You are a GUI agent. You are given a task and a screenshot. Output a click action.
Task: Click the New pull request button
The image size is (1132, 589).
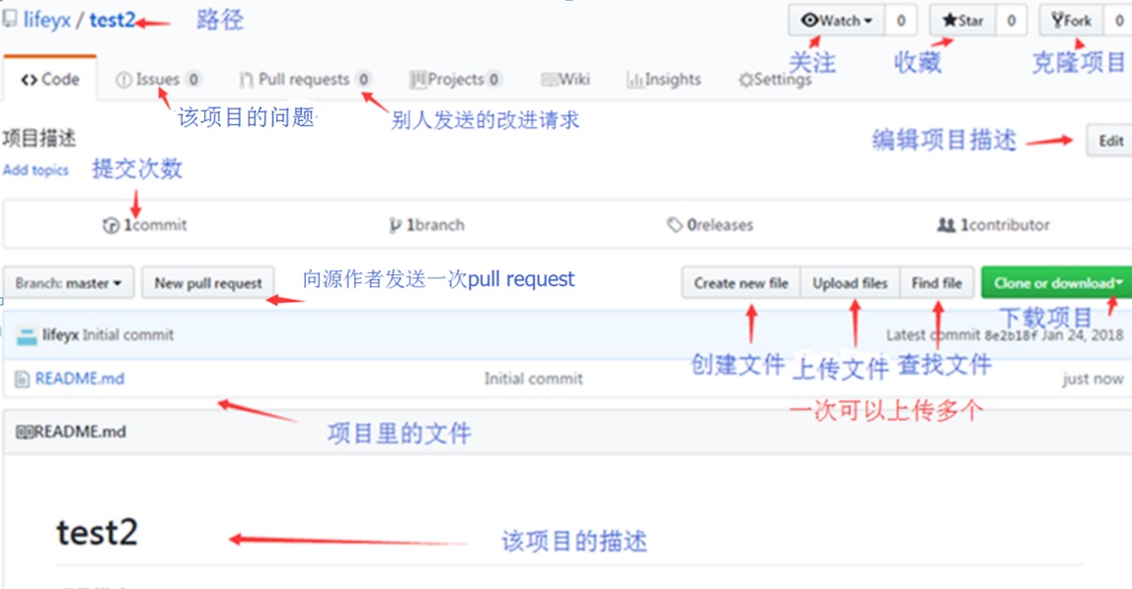208,283
